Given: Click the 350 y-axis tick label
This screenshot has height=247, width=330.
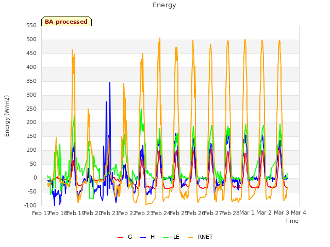Looking at the screenshot, I should point(31,81).
